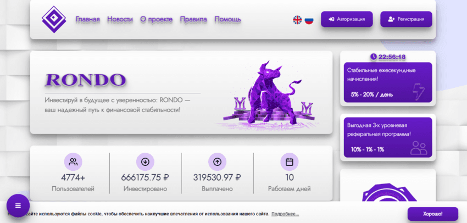Open the 5% - 20% / день card
This screenshot has height=223, width=467.
coord(388,82)
